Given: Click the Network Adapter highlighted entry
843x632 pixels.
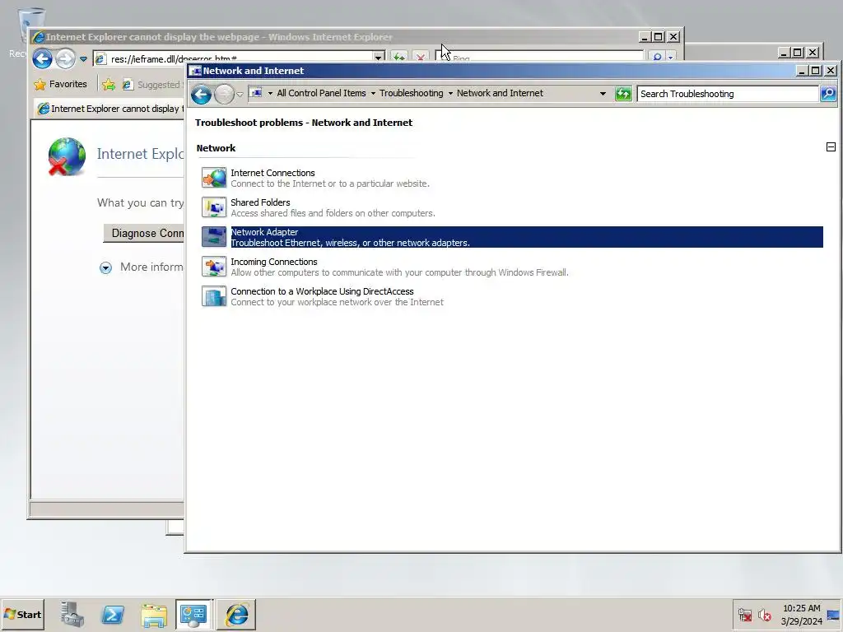Looking at the screenshot, I should tap(512, 237).
